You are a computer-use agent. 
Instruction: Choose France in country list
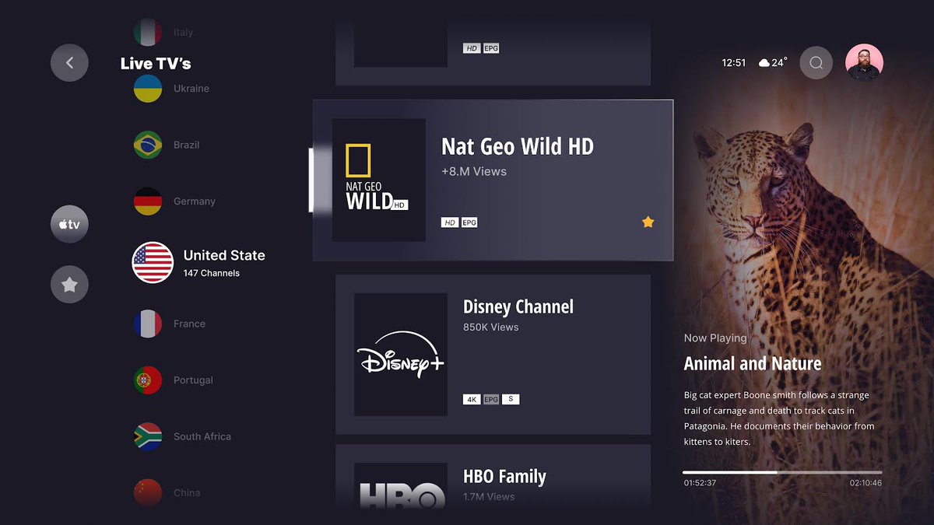click(x=189, y=324)
